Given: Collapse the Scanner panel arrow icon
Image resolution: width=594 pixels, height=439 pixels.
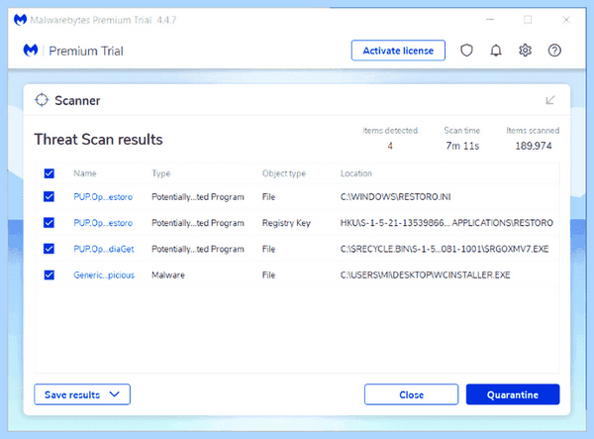Looking at the screenshot, I should point(550,100).
